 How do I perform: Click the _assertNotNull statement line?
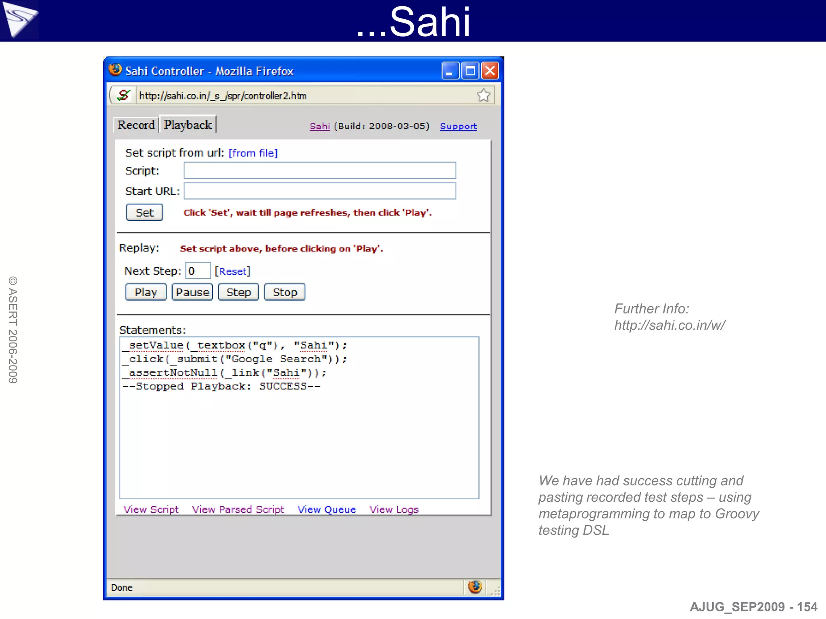pyautogui.click(x=224, y=373)
